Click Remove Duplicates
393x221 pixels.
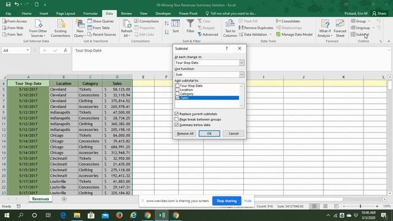(x=255, y=28)
